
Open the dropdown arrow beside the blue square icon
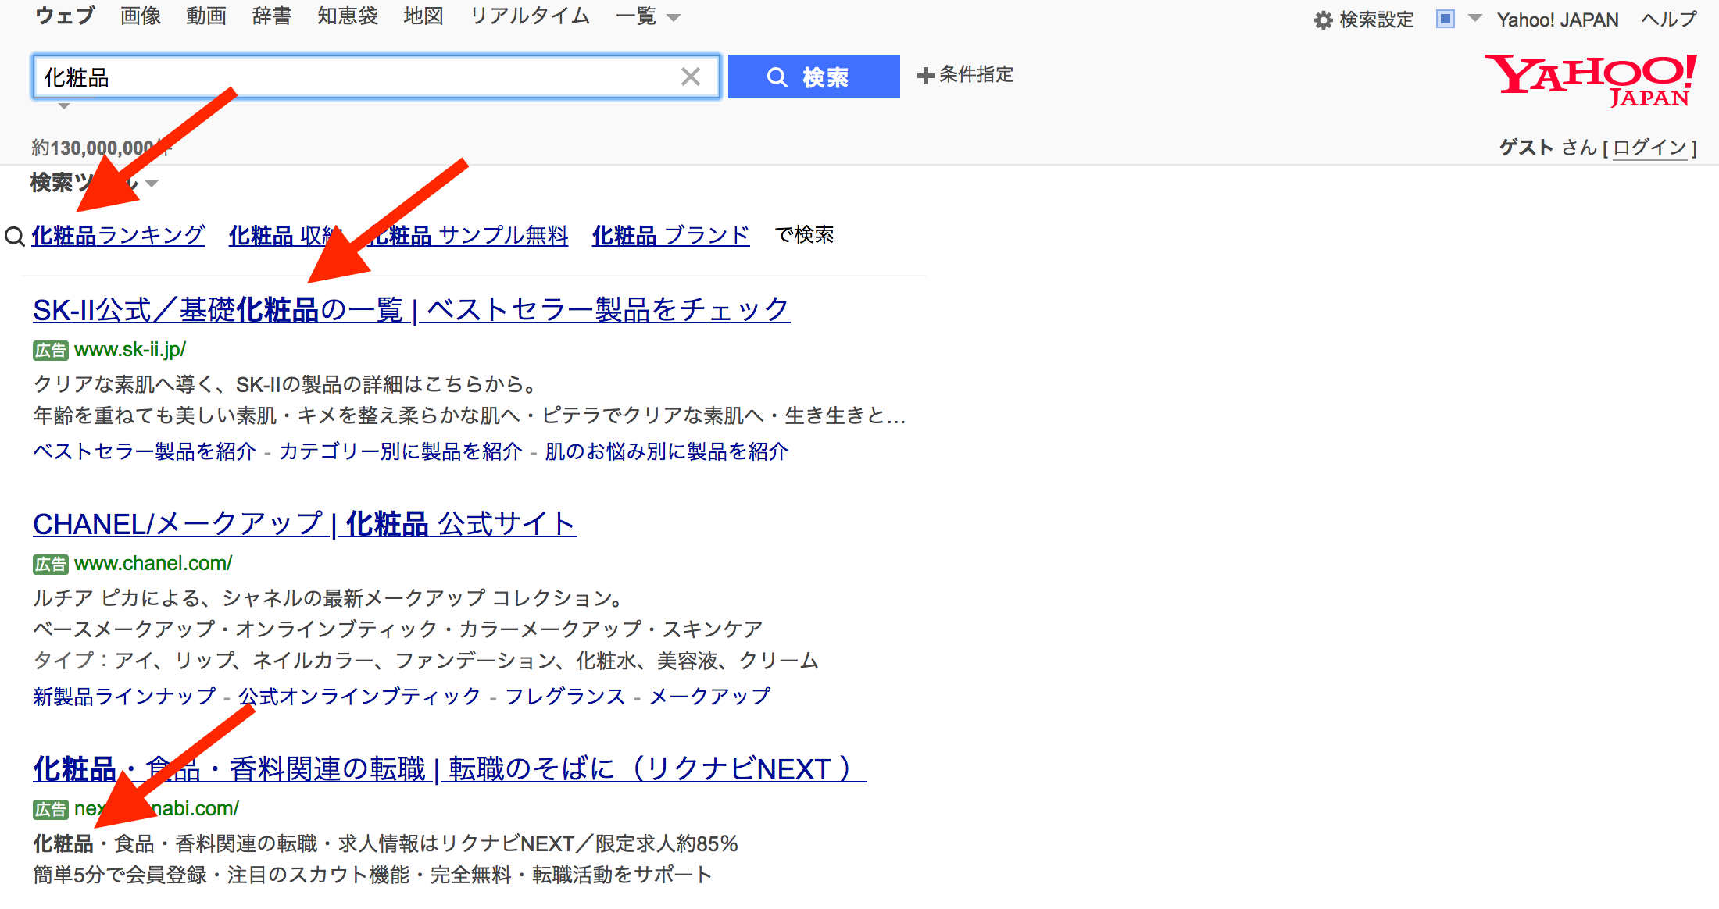pyautogui.click(x=1475, y=18)
